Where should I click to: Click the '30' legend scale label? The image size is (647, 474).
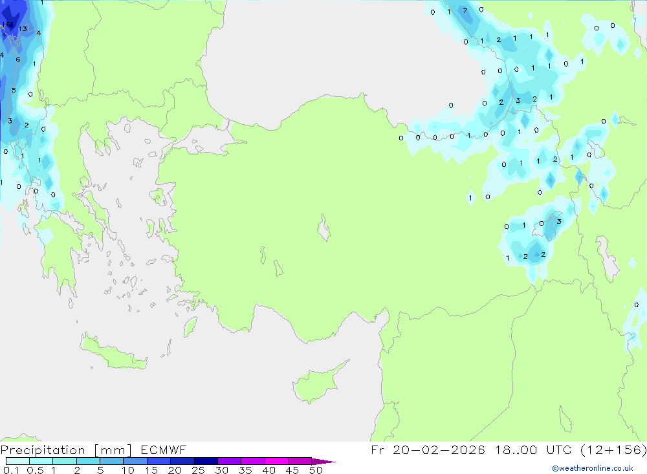tap(221, 470)
